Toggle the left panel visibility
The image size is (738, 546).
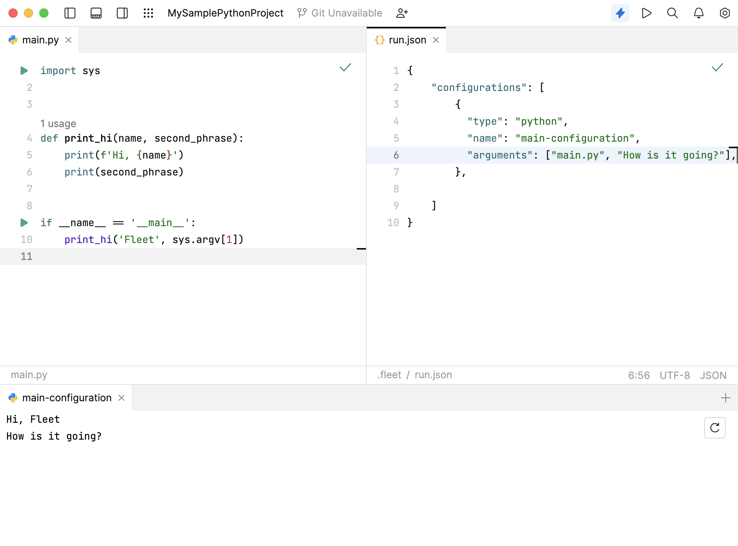[x=70, y=13]
